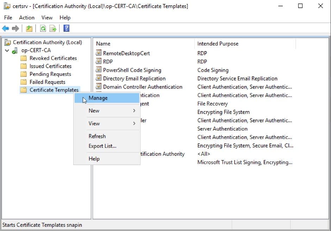
Task: Select the op-CERT-CA tree label
Action: (x=36, y=50)
